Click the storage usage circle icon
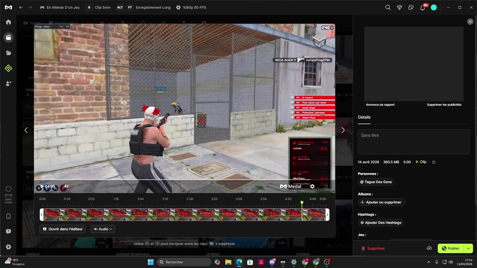 [x=8, y=189]
